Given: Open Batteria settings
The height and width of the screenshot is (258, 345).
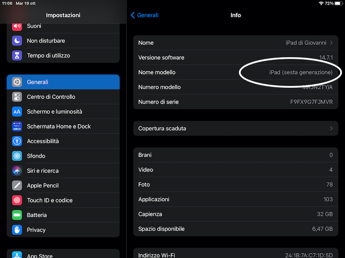Looking at the screenshot, I should tap(63, 215).
